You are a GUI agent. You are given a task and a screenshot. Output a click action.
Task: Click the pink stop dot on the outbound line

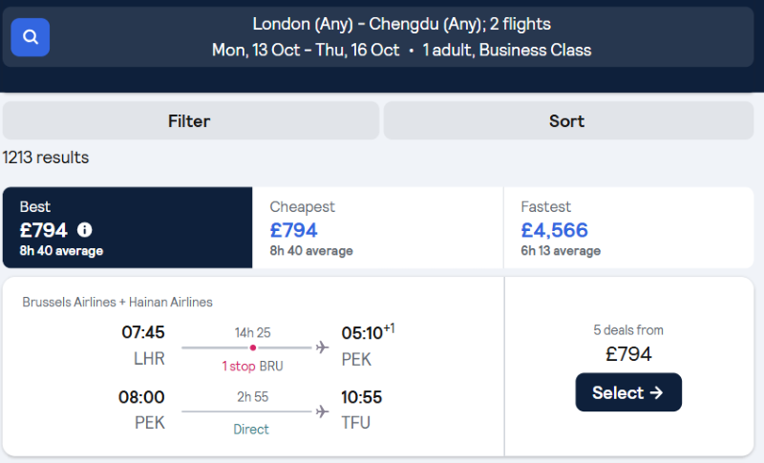(253, 347)
